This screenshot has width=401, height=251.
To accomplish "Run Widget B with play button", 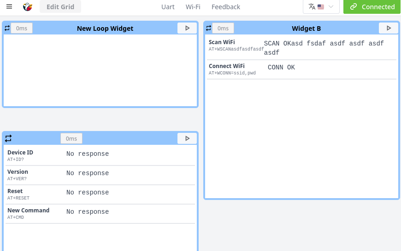I will click(x=389, y=28).
